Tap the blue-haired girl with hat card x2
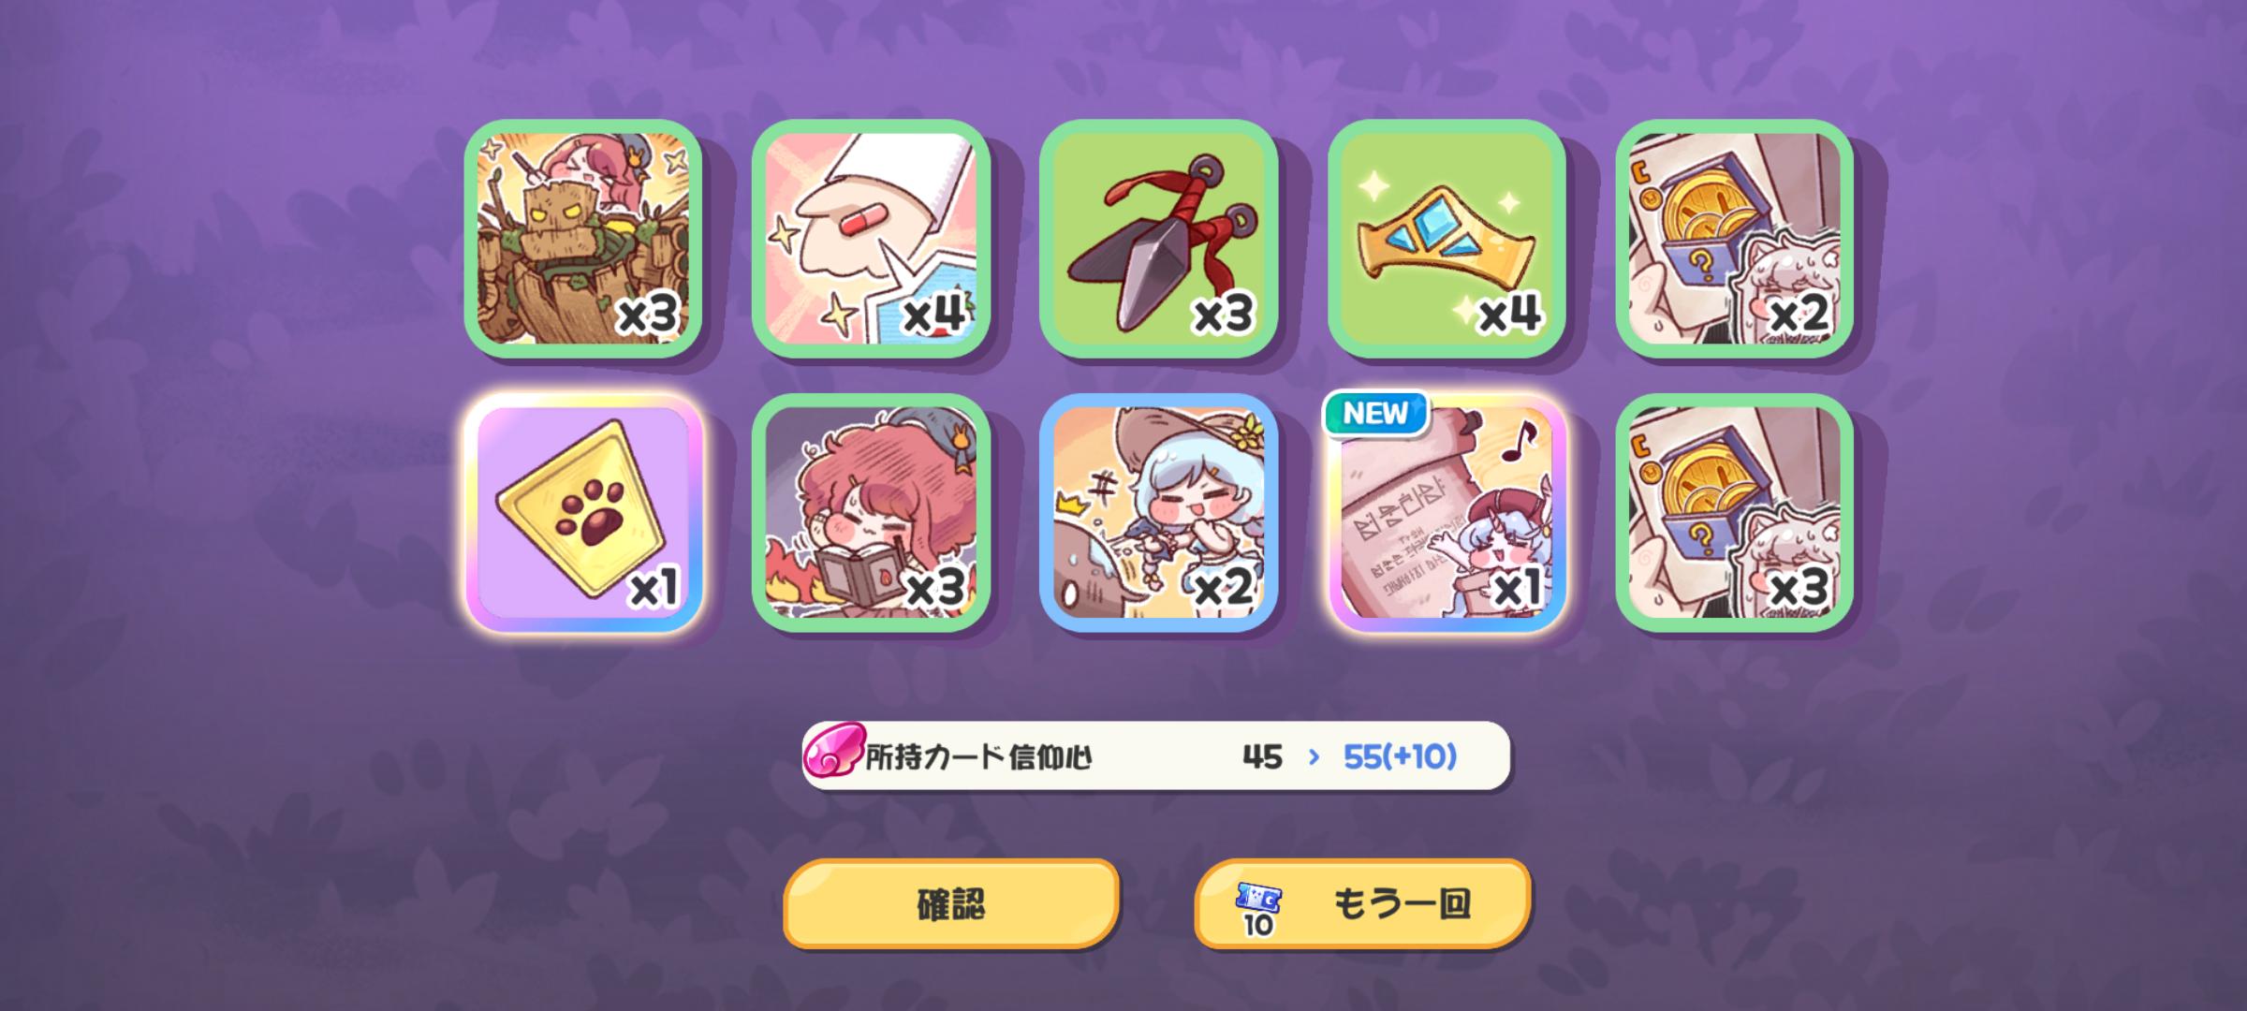Screen dimensions: 2247x1011 [1159, 513]
